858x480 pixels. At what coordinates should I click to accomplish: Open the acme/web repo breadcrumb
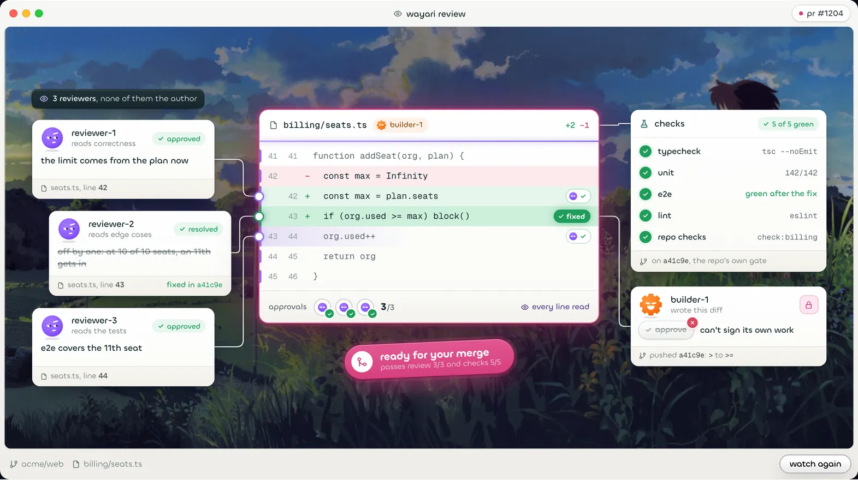point(37,464)
